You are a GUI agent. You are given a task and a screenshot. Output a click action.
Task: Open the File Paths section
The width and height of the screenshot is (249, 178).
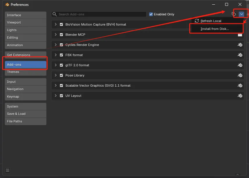point(26,122)
